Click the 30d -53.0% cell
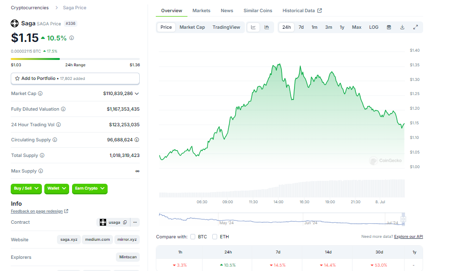The width and height of the screenshot is (464, 271). (379, 265)
